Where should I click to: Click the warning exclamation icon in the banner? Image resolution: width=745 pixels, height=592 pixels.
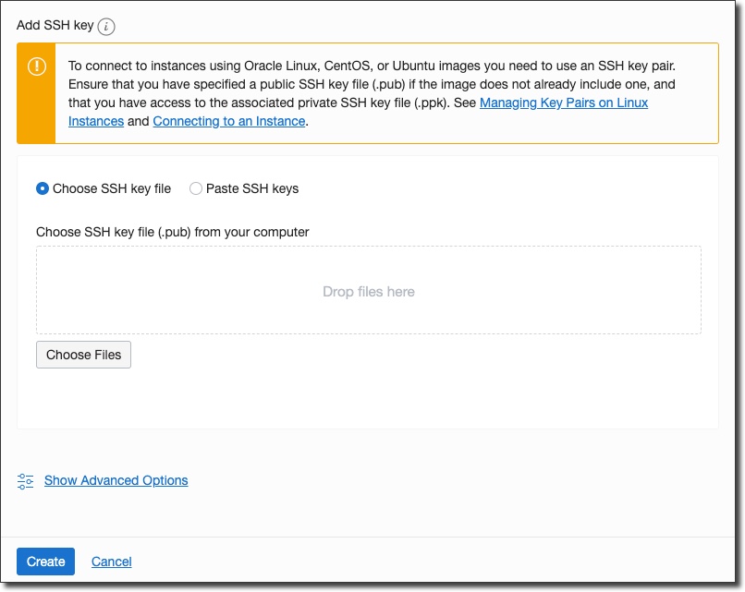click(36, 66)
